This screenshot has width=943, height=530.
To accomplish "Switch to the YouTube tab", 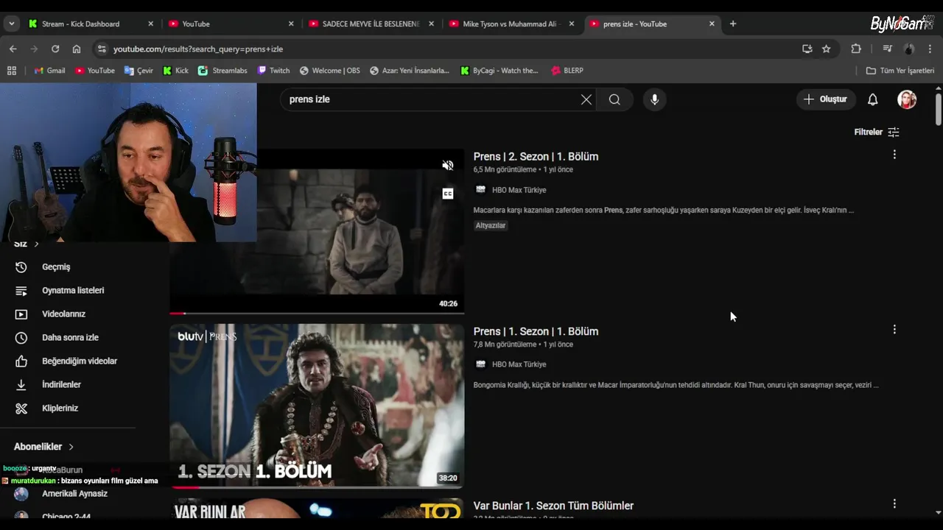I will (x=231, y=24).
